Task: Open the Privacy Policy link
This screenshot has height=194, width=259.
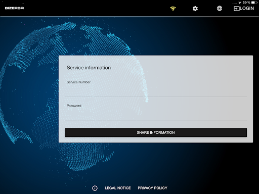Action: pyautogui.click(x=152, y=188)
